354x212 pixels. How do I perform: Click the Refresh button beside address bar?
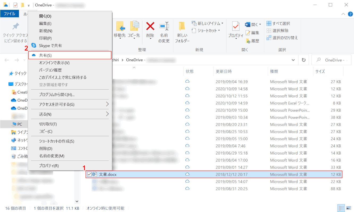click(304, 60)
